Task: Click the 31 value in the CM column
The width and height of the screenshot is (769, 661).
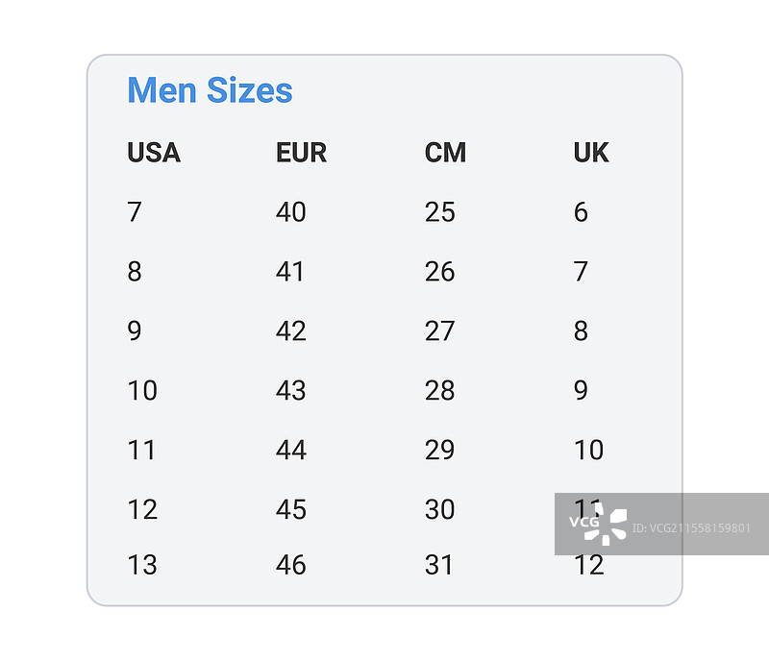Action: (x=439, y=565)
